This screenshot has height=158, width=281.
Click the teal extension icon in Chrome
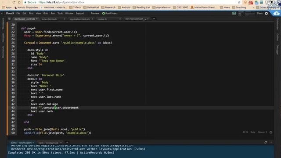[x=262, y=2]
